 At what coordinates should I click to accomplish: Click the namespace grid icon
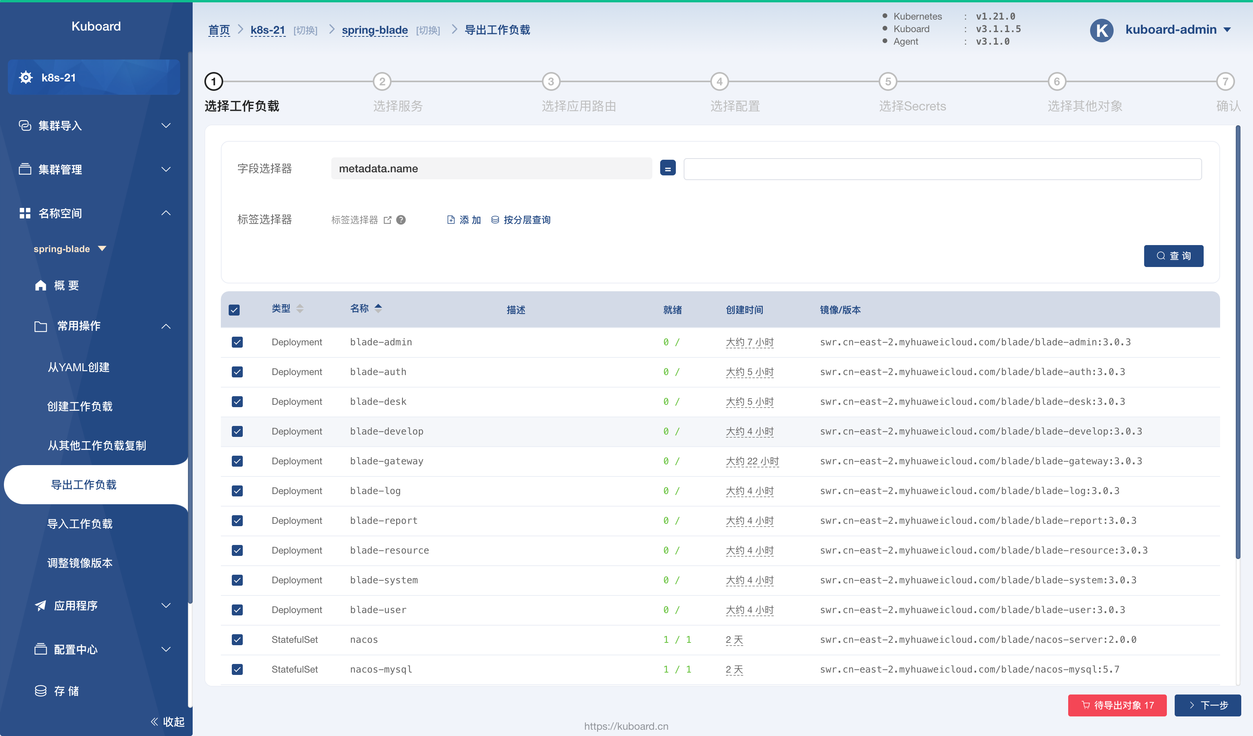25,213
